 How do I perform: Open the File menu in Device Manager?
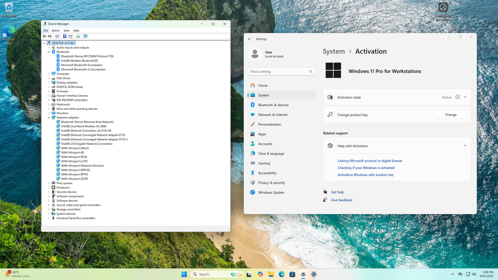[46, 30]
